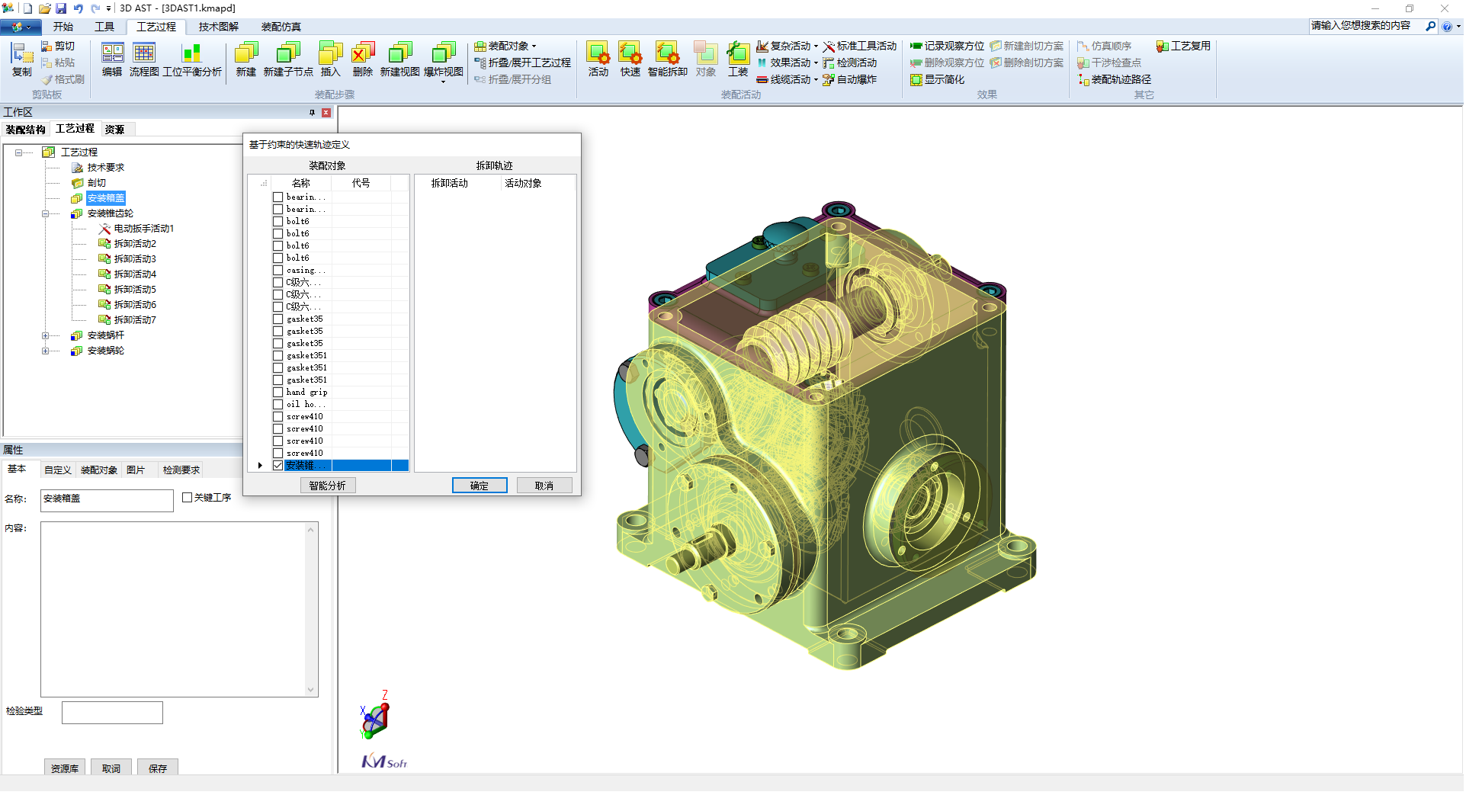Viewport: 1466px width, 792px height.
Task: Open the 装配结构 workspace tab
Action: coord(26,130)
